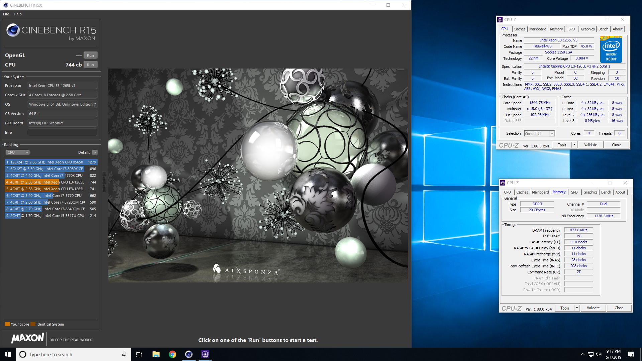
Task: Run the CPU benchmark
Action: [x=90, y=65]
